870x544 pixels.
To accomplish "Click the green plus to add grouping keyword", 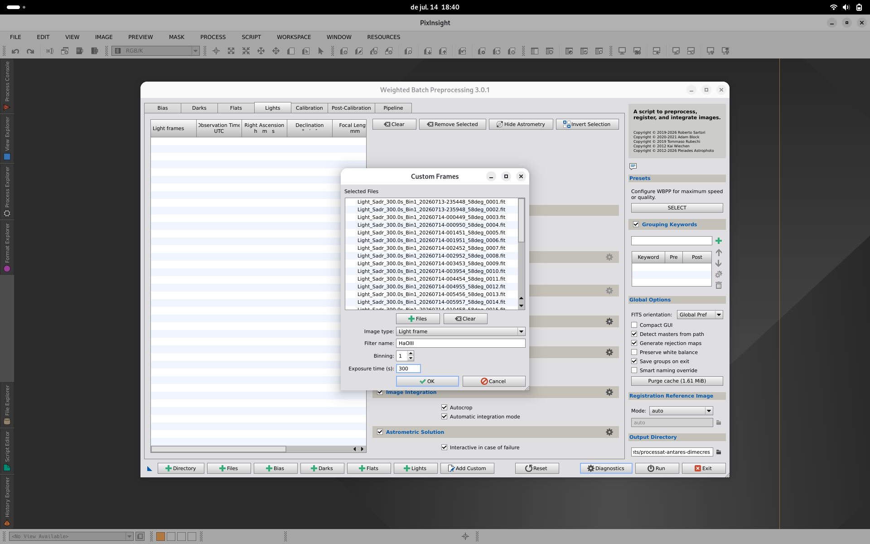I will (719, 241).
